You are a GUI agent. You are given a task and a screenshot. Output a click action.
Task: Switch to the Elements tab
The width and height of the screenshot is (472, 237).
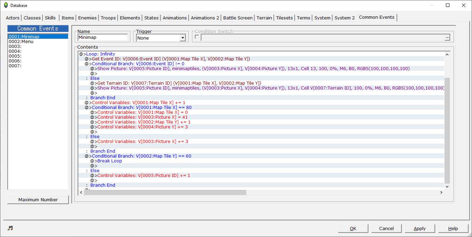[x=130, y=18]
